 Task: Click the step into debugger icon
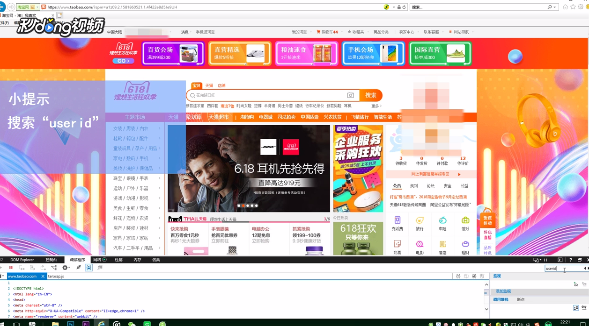(22, 268)
